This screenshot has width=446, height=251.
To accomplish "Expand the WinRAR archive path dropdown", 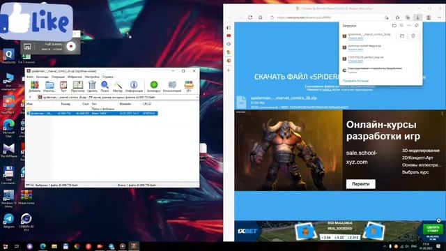I will click(x=197, y=98).
